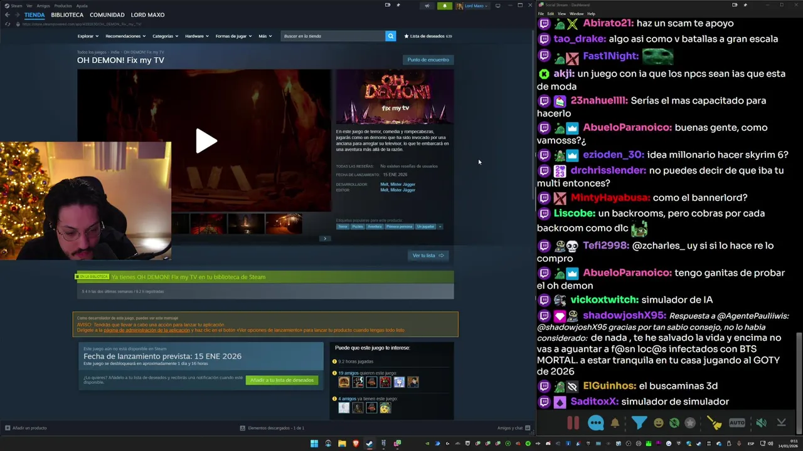Open Steam announcements megaphone icon
The image size is (803, 451).
click(427, 6)
